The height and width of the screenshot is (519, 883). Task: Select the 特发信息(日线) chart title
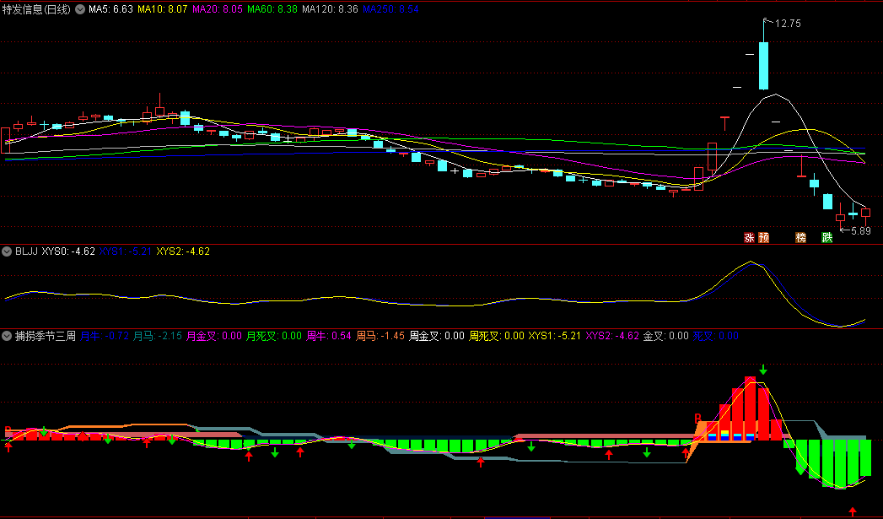(37, 9)
